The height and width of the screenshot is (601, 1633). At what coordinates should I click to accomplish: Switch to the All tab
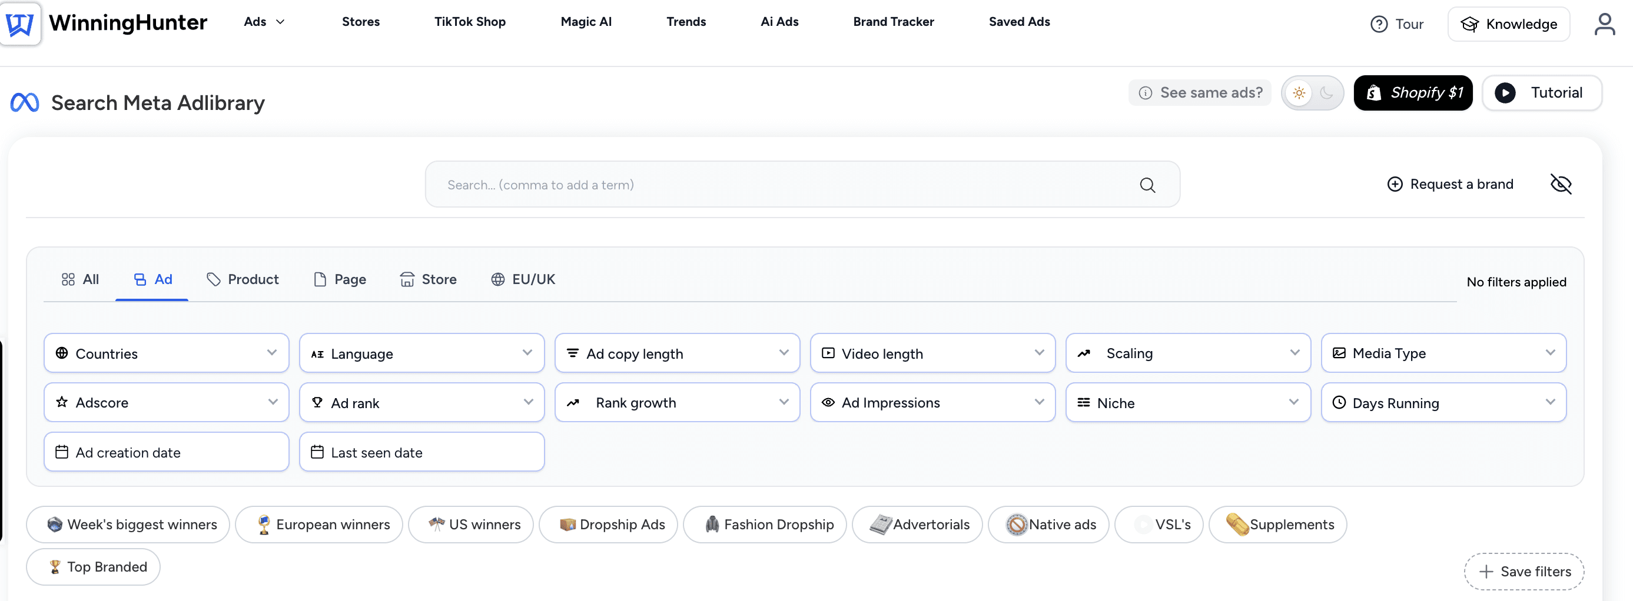click(x=80, y=279)
